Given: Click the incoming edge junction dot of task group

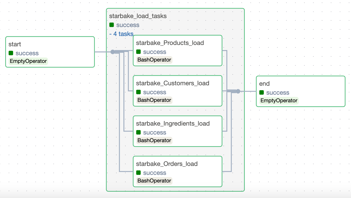Looking at the screenshot, I should point(113,52).
